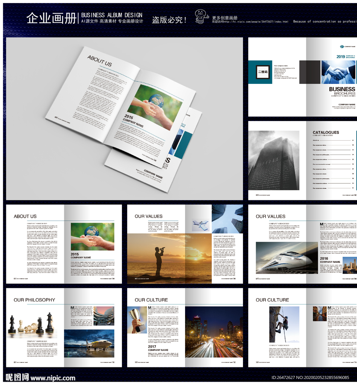
Task: Click the dark gray block beside handshake photo
Action: point(310,72)
